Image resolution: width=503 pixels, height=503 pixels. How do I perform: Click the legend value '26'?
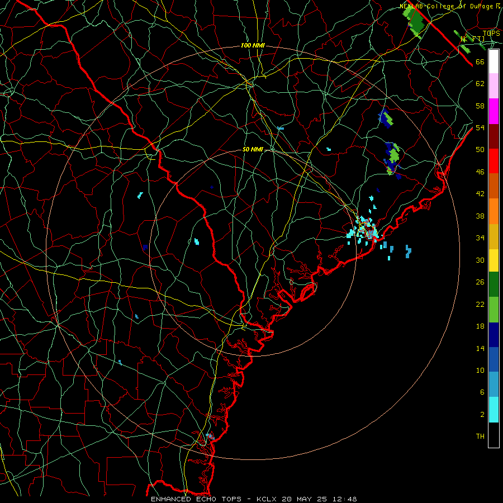480,282
